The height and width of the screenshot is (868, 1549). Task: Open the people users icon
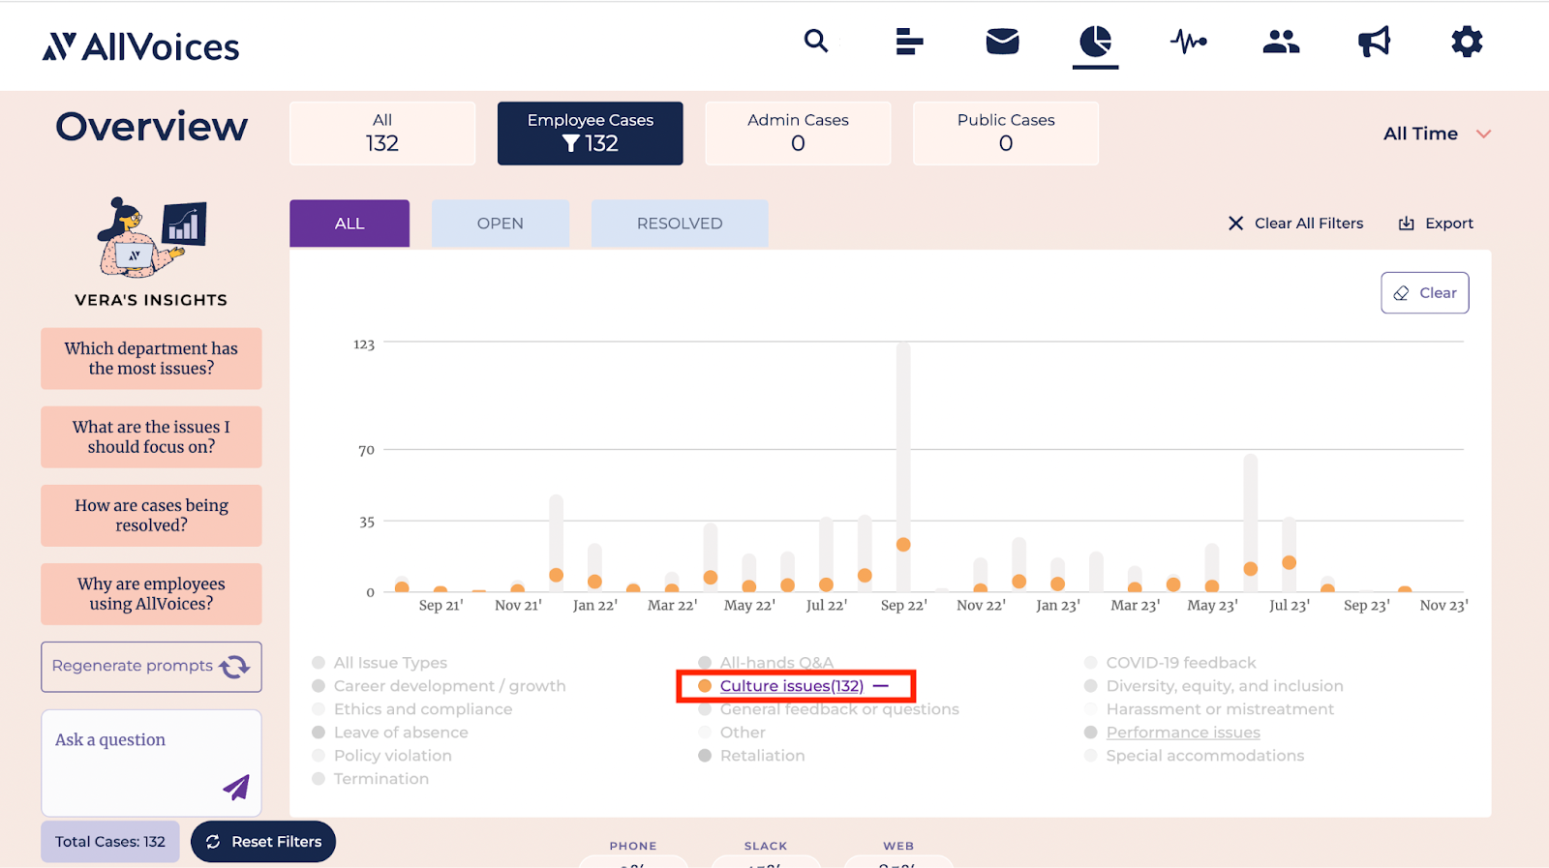(1281, 42)
